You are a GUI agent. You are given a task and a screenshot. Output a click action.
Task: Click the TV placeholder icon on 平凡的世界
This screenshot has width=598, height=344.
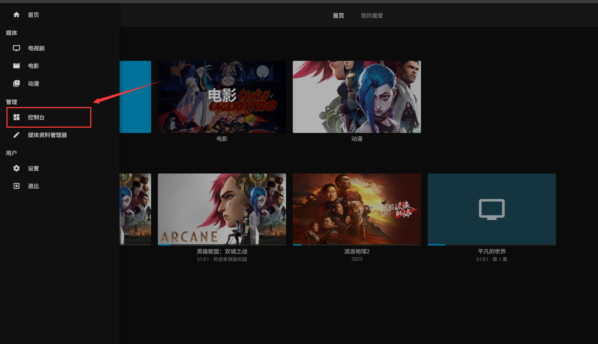492,209
